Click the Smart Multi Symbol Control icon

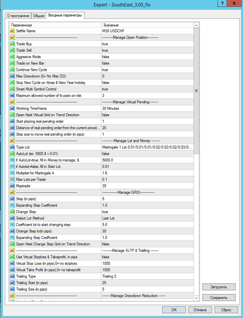(12, 89)
